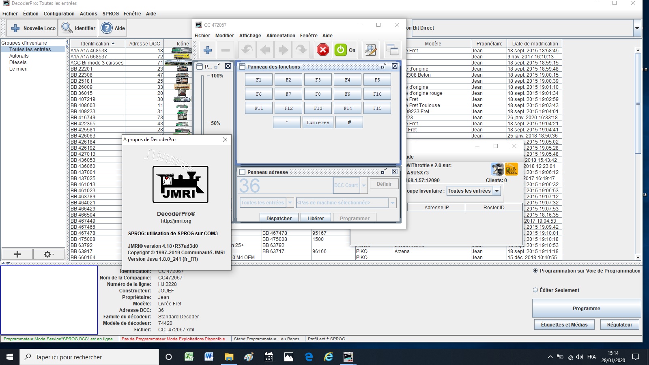Click Étiquettes et Médias button
The width and height of the screenshot is (649, 365).
point(564,324)
